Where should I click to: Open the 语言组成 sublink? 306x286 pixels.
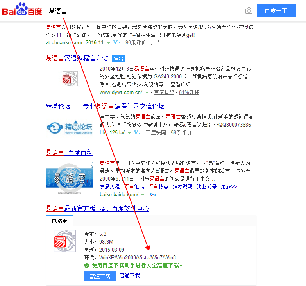point(134,186)
